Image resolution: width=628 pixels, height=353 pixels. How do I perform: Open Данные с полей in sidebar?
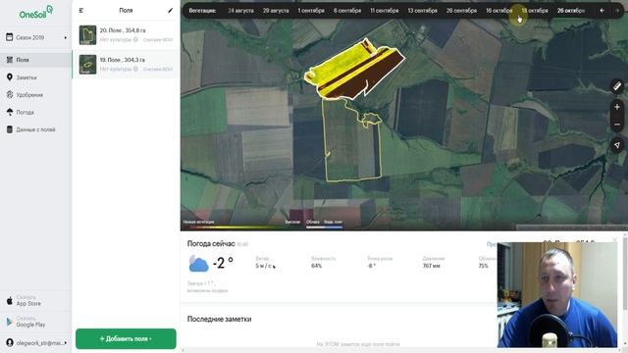(x=35, y=129)
